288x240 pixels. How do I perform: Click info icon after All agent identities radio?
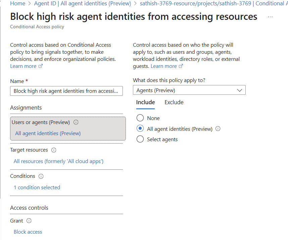tap(218, 129)
